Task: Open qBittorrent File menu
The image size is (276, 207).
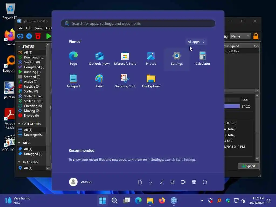Action: pos(20,28)
